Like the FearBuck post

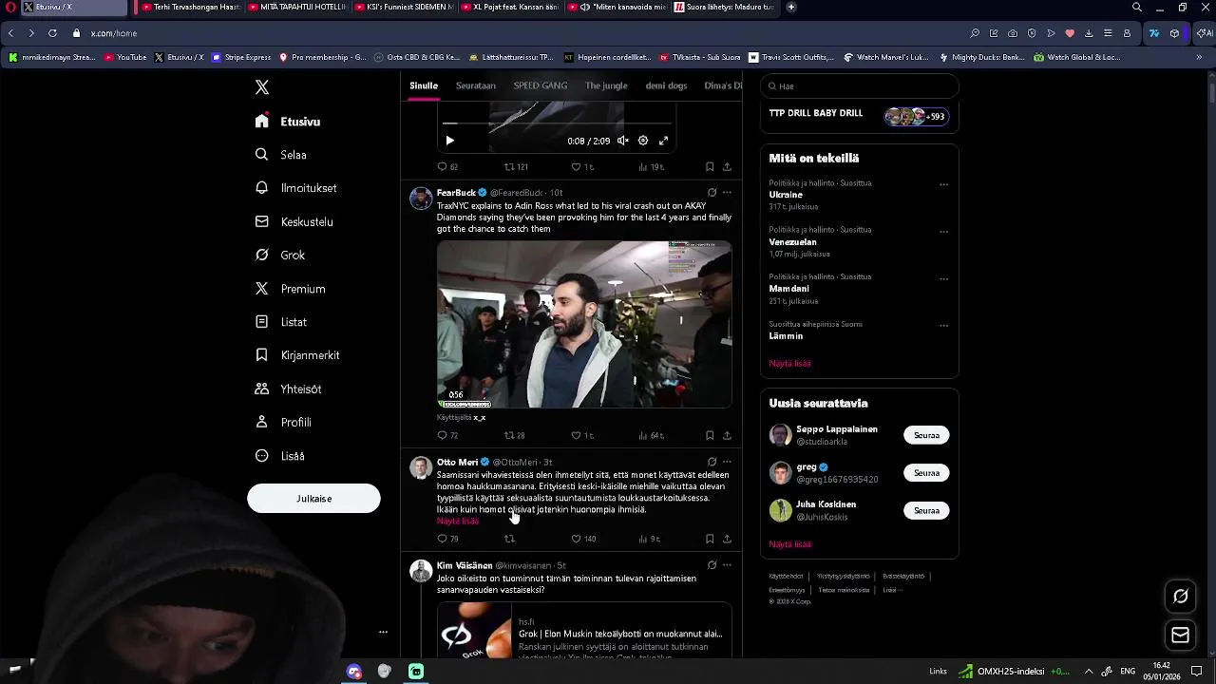(x=582, y=435)
